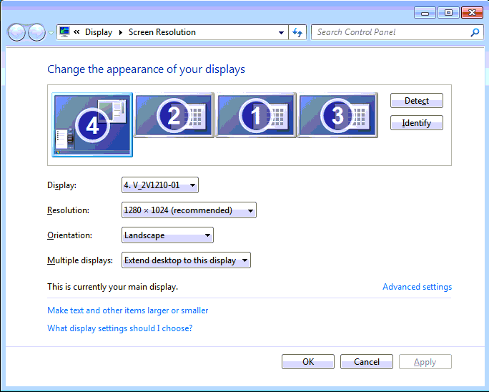489x392 pixels.
Task: Open Advanced settings link
Action: point(417,287)
